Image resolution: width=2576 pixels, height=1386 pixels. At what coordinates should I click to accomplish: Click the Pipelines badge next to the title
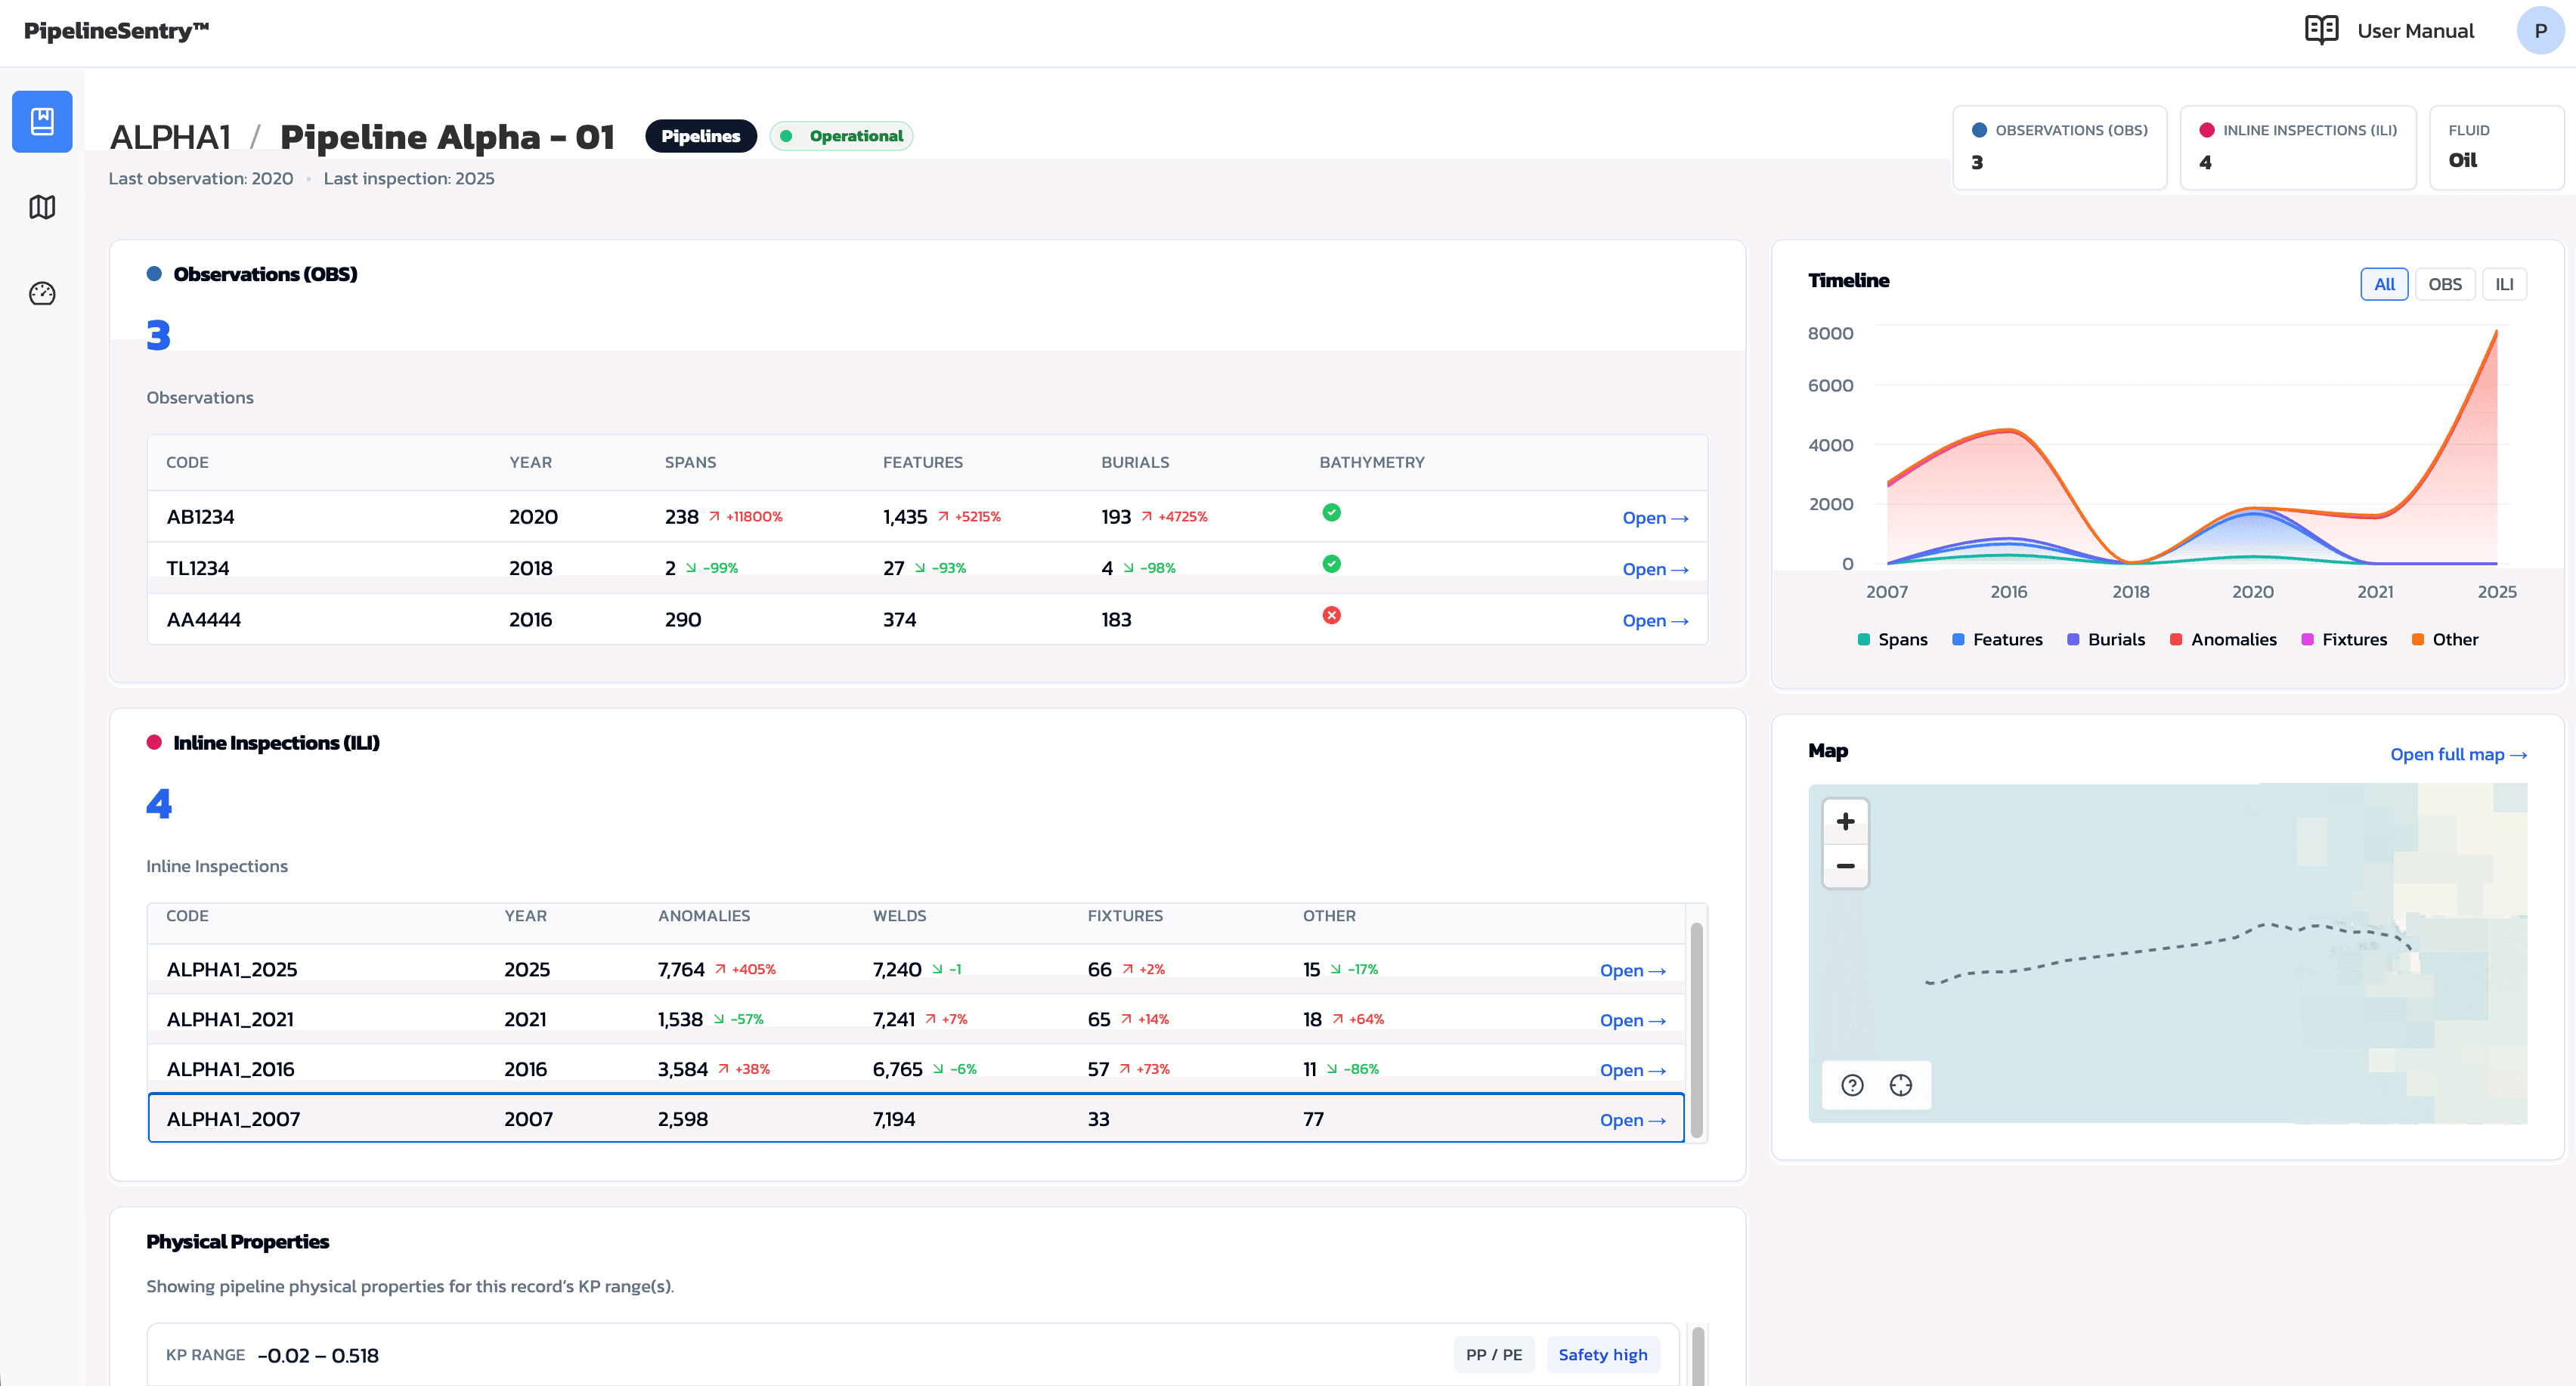701,135
